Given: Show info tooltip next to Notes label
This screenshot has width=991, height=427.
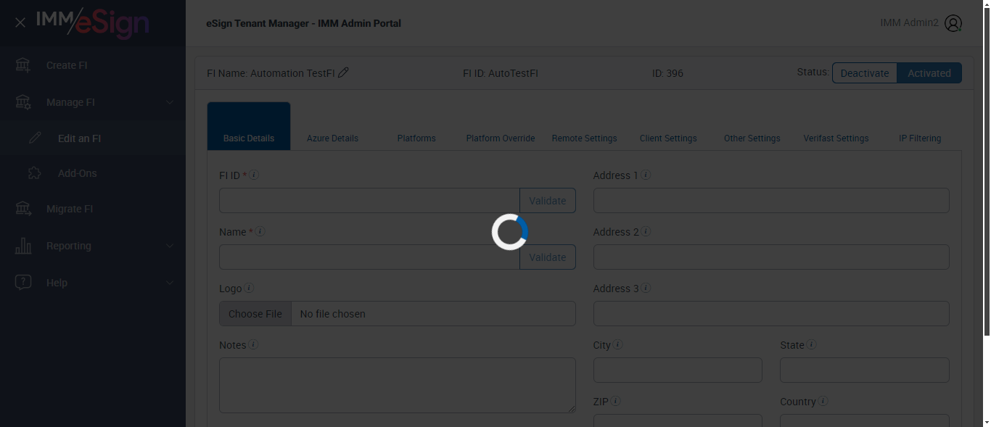Looking at the screenshot, I should (253, 344).
